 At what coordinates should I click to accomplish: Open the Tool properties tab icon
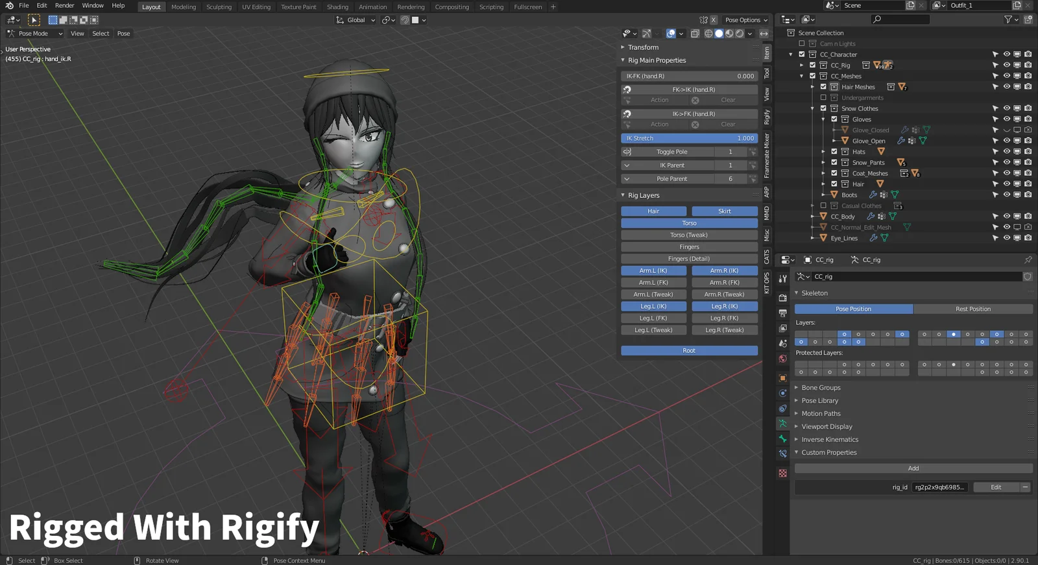782,278
